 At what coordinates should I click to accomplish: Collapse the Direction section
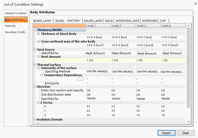[34, 86]
